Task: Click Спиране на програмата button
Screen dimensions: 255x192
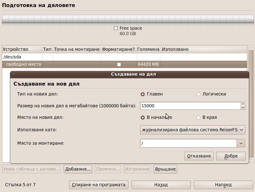Action: pyautogui.click(x=99, y=185)
